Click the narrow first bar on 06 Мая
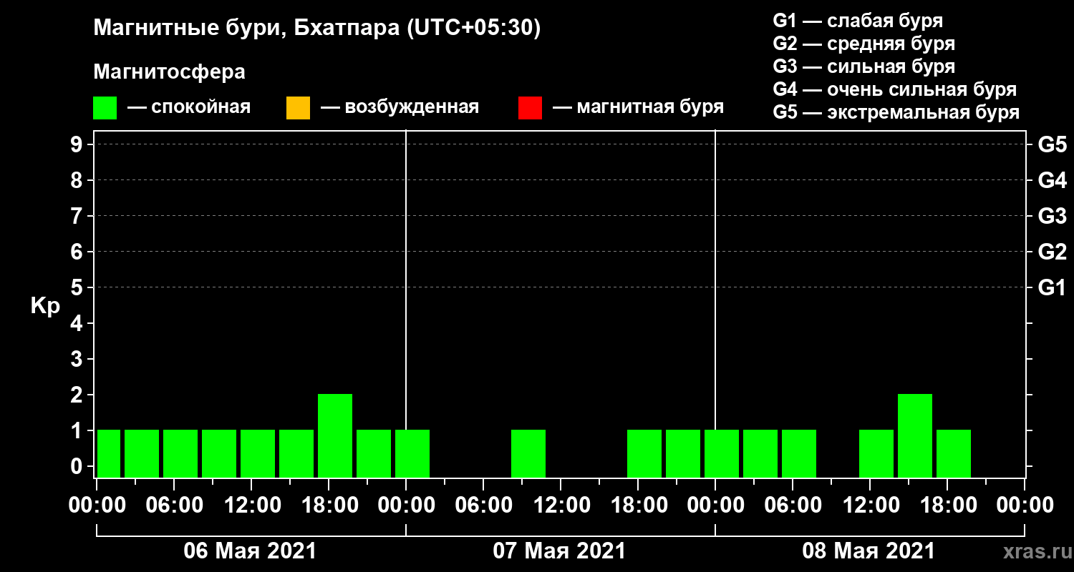This screenshot has height=572, width=1074. click(109, 453)
